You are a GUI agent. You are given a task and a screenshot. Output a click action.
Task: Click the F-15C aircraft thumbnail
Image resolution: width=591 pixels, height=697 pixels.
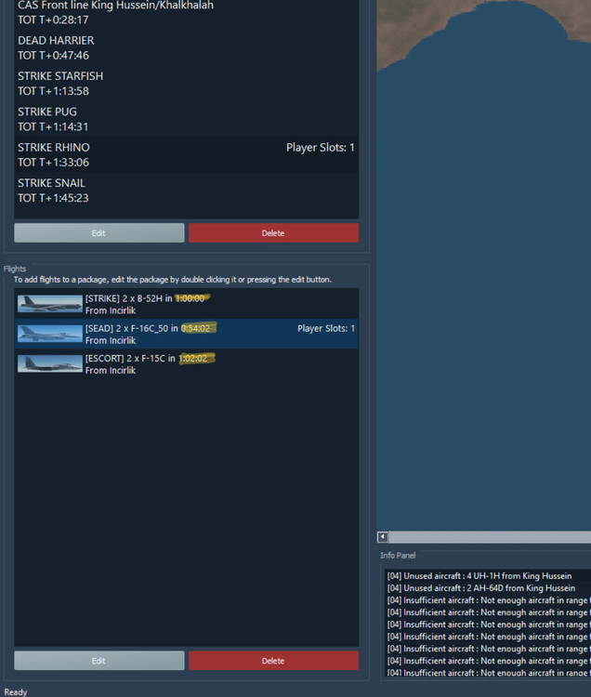pyautogui.click(x=50, y=363)
